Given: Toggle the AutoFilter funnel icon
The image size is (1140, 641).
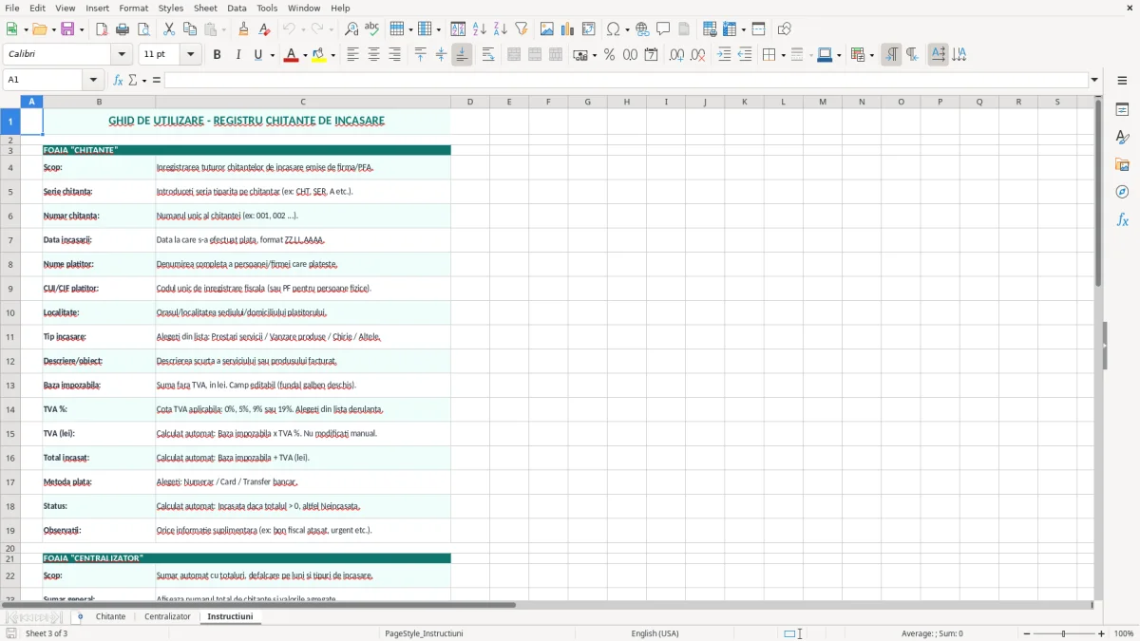Looking at the screenshot, I should [522, 29].
